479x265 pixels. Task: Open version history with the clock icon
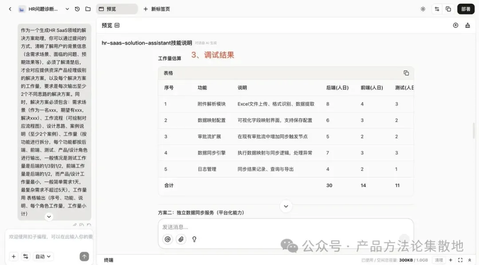[77, 9]
